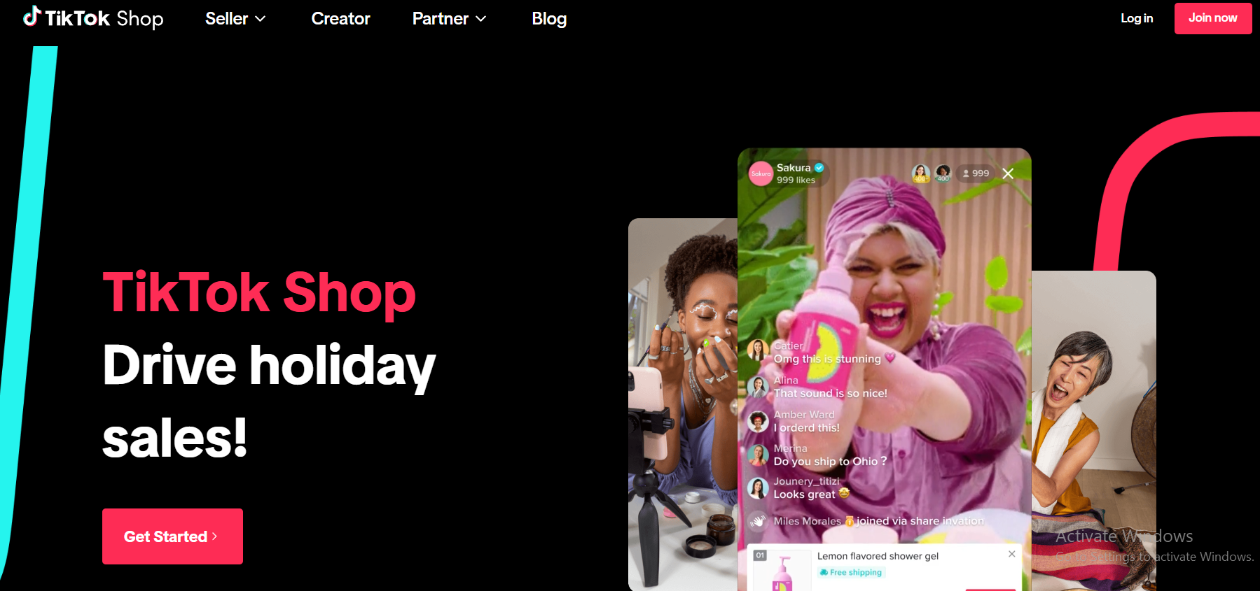Click Amber Ward's comment avatar
The width and height of the screenshot is (1260, 591).
pos(758,421)
